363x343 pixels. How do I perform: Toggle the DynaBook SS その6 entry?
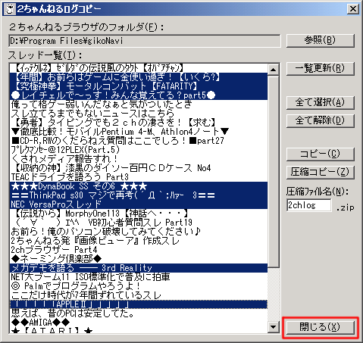pyautogui.click(x=139, y=186)
